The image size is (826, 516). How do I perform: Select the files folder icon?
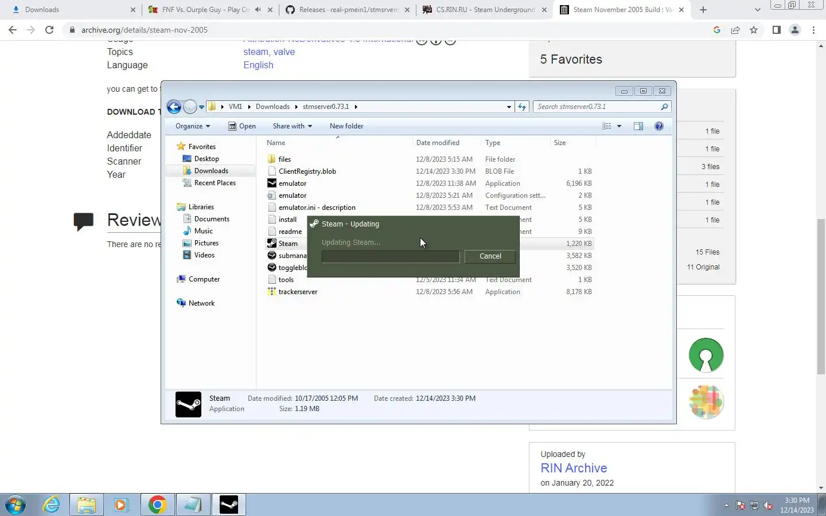pyautogui.click(x=272, y=159)
